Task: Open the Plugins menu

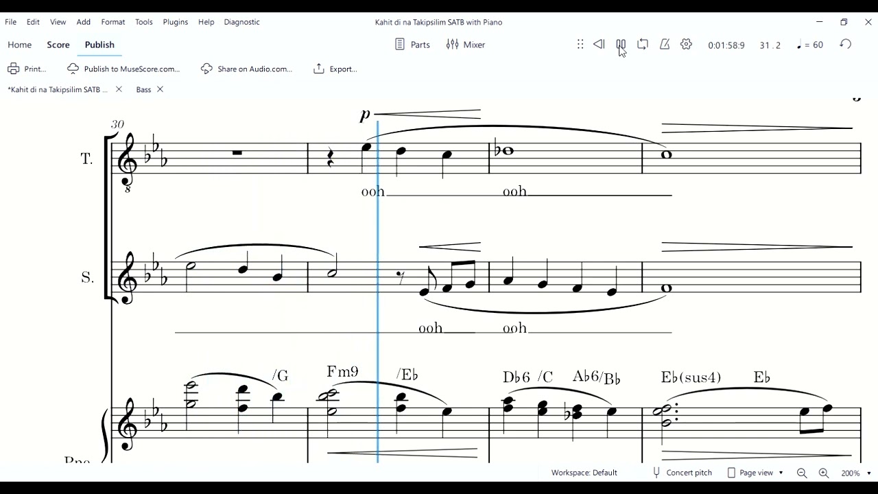Action: (x=176, y=22)
